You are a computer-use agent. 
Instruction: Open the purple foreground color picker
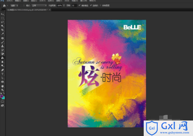pos(1,96)
